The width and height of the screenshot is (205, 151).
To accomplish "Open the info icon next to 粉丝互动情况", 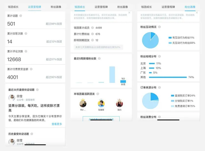I will tap(160, 27).
